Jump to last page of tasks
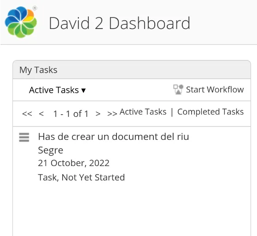This screenshot has width=257, height=236. click(x=112, y=114)
